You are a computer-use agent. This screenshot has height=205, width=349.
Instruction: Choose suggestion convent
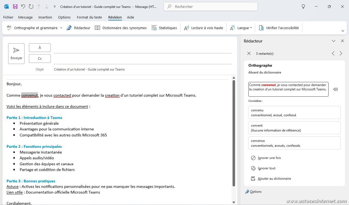294,128
